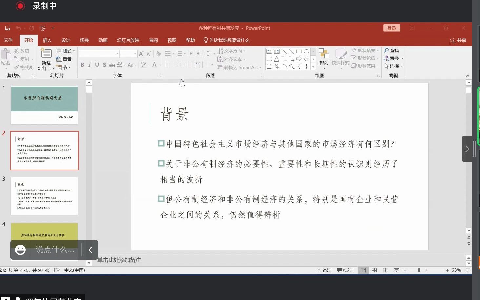Start slideshow from beginning via the quick access icon

[x=42, y=28]
